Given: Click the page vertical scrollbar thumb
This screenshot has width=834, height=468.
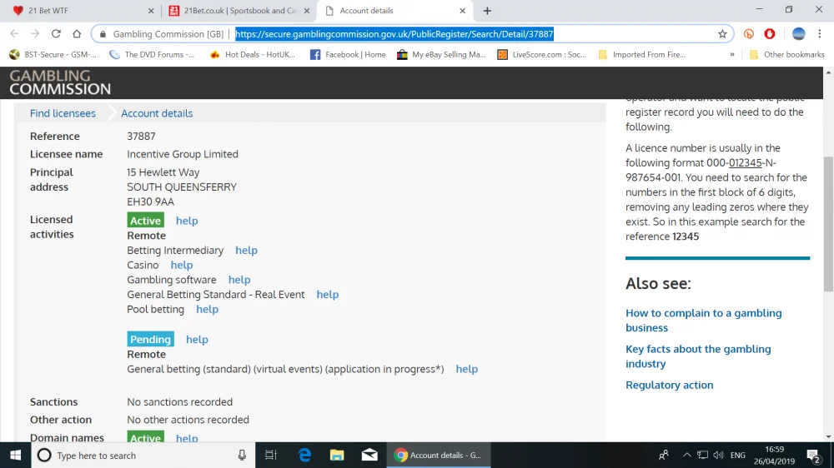Looking at the screenshot, I should [x=828, y=224].
